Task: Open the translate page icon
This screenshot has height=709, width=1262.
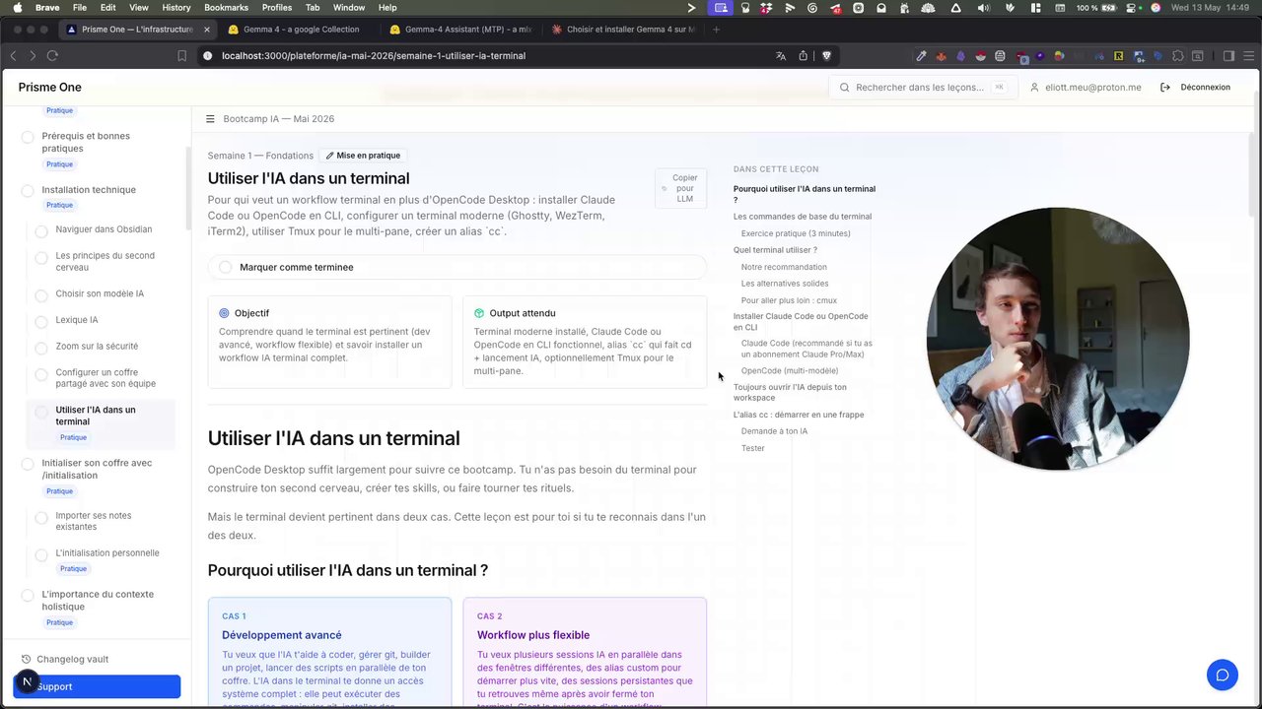Action: pos(781,56)
